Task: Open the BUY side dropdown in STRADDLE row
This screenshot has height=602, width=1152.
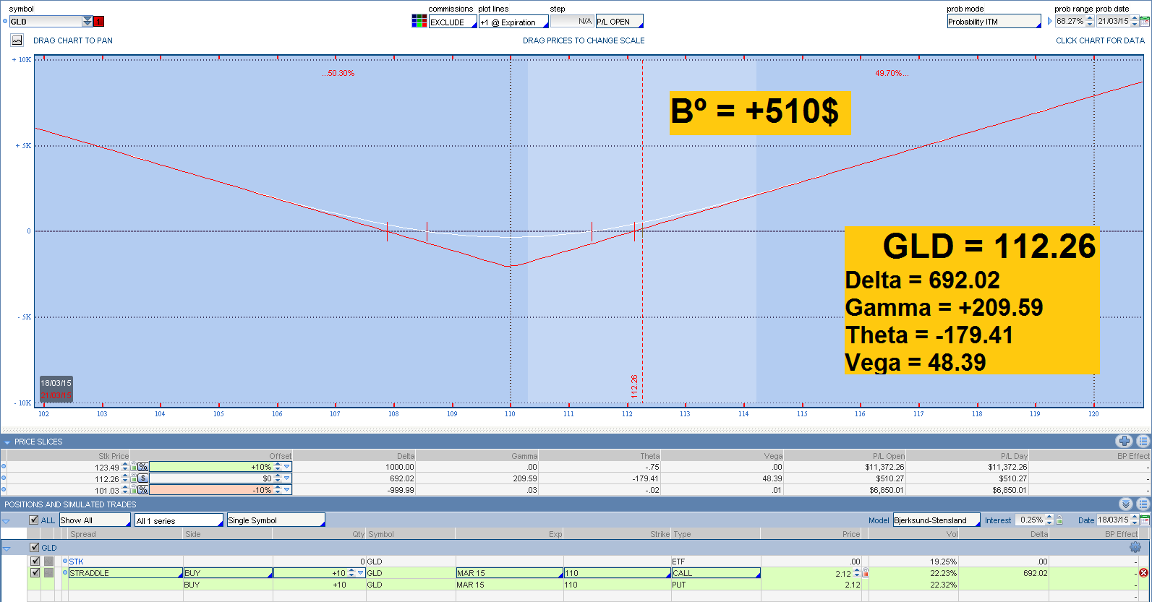Action: coord(229,573)
